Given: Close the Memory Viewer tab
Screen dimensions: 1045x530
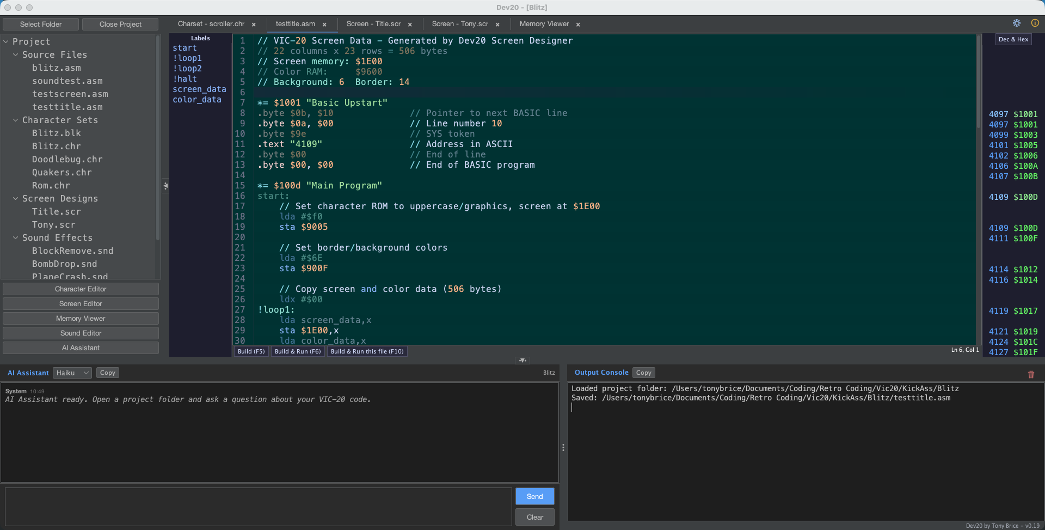Looking at the screenshot, I should pos(578,25).
